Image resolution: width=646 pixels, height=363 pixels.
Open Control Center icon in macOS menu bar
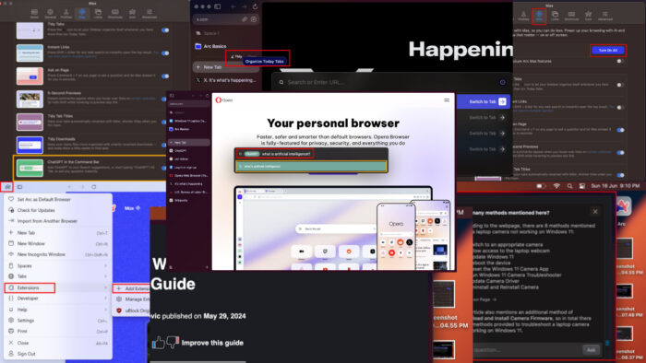click(x=581, y=186)
